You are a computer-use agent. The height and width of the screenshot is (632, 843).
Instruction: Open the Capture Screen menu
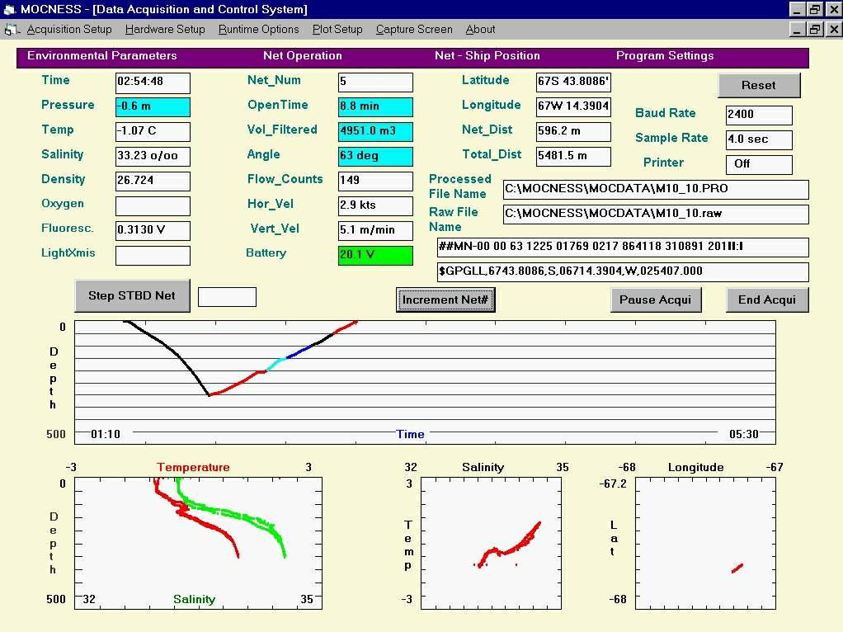click(414, 30)
